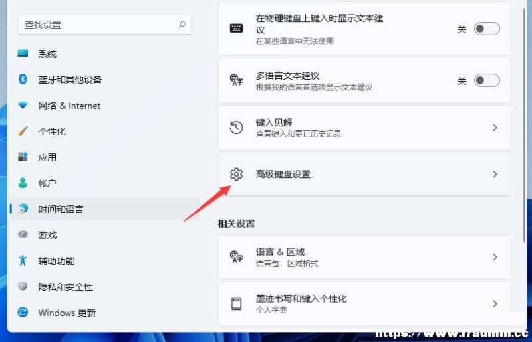Click the 相关设置 heading
This screenshot has height=342, width=532.
click(236, 224)
